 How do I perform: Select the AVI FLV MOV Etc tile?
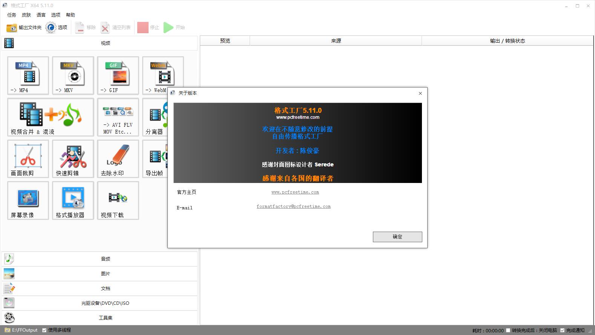(x=118, y=117)
